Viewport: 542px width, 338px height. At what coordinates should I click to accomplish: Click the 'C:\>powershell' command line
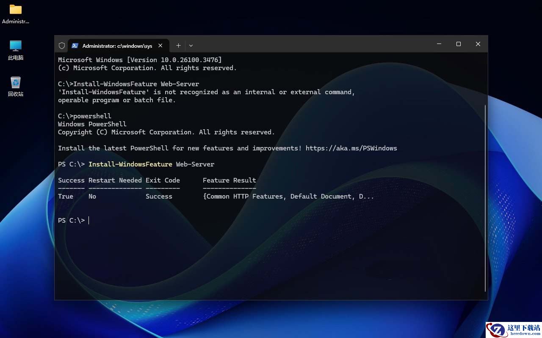pyautogui.click(x=85, y=116)
